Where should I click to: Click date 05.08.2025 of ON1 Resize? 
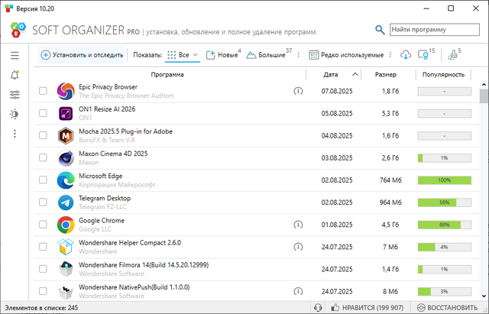click(x=337, y=114)
